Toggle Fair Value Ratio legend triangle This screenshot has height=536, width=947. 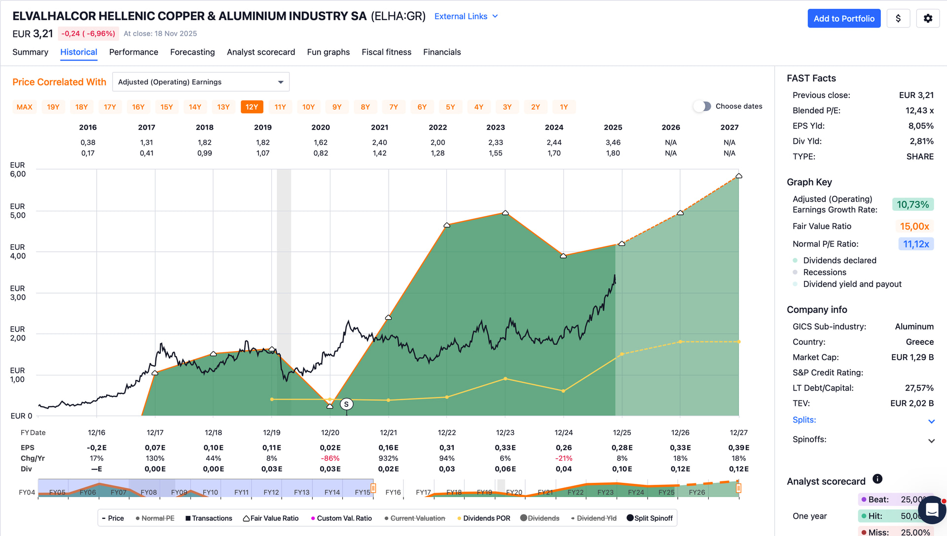point(246,518)
